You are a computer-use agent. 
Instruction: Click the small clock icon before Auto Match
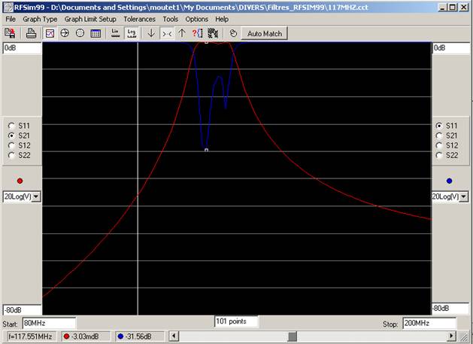coord(233,33)
